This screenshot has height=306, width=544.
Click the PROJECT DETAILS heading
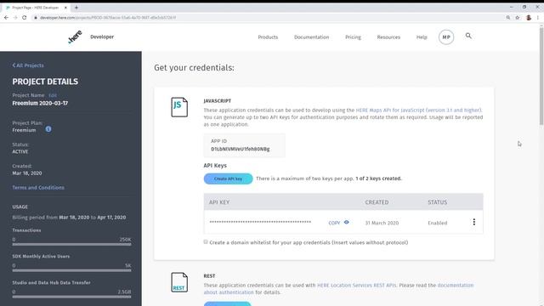tap(45, 82)
